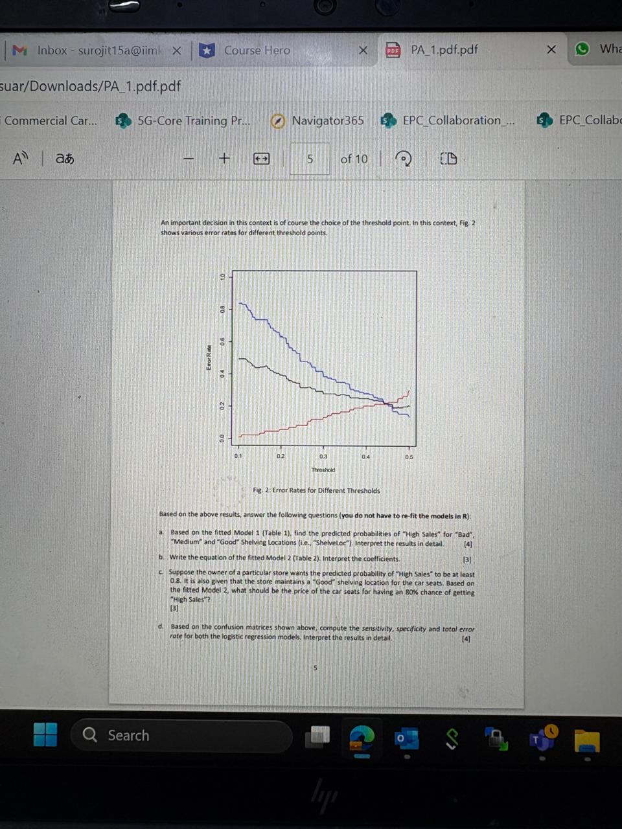This screenshot has height=829, width=622.
Task: Click the PDF favicon on PA_1 tab
Action: [x=393, y=50]
